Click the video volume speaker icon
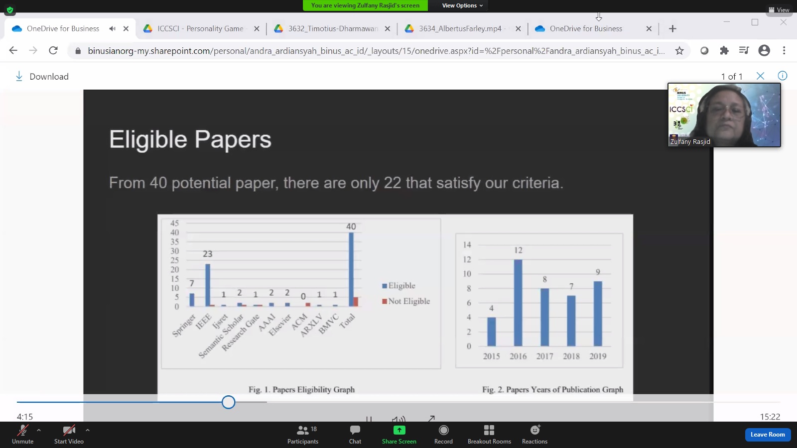 click(398, 419)
